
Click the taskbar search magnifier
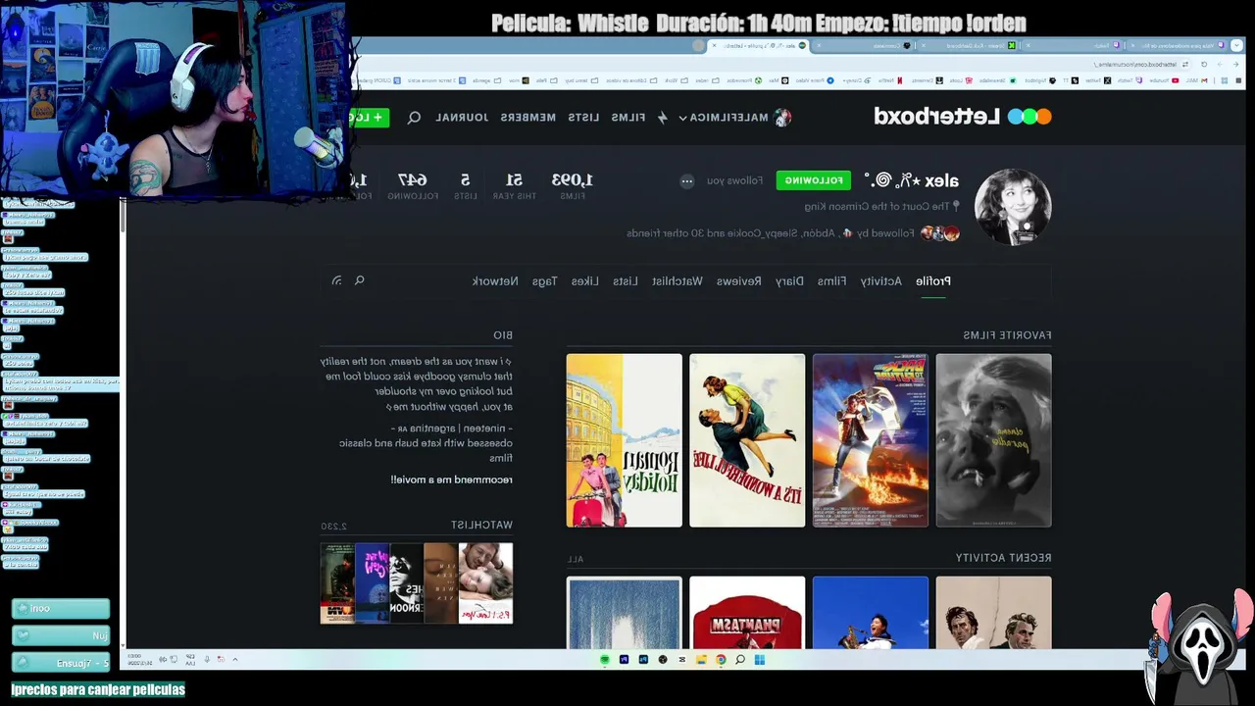[740, 660]
